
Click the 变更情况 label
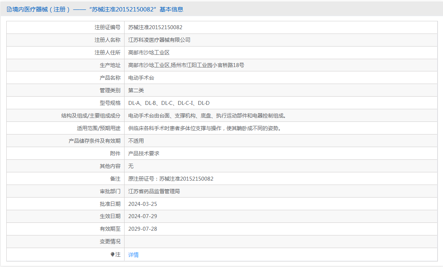(x=110, y=241)
